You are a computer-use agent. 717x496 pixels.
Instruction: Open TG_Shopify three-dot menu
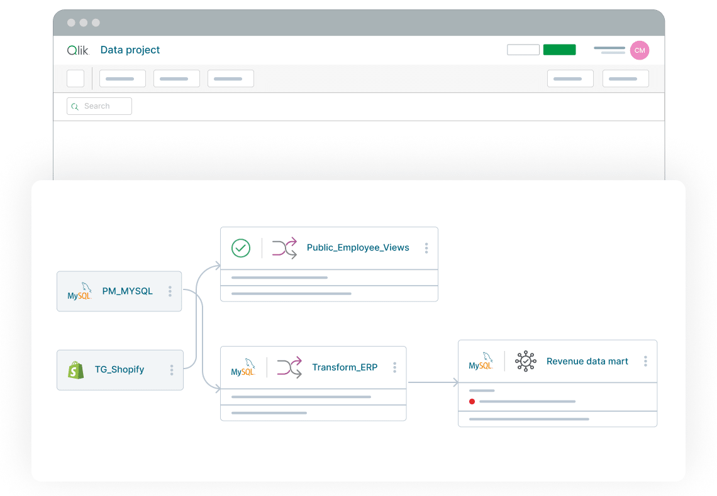172,370
